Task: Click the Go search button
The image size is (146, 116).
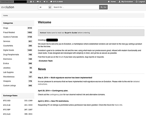Action: tap(103, 7)
